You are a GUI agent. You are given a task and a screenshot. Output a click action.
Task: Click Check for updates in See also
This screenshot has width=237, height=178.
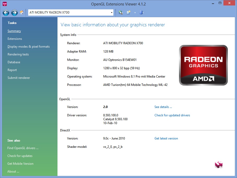pyautogui.click(x=20, y=156)
